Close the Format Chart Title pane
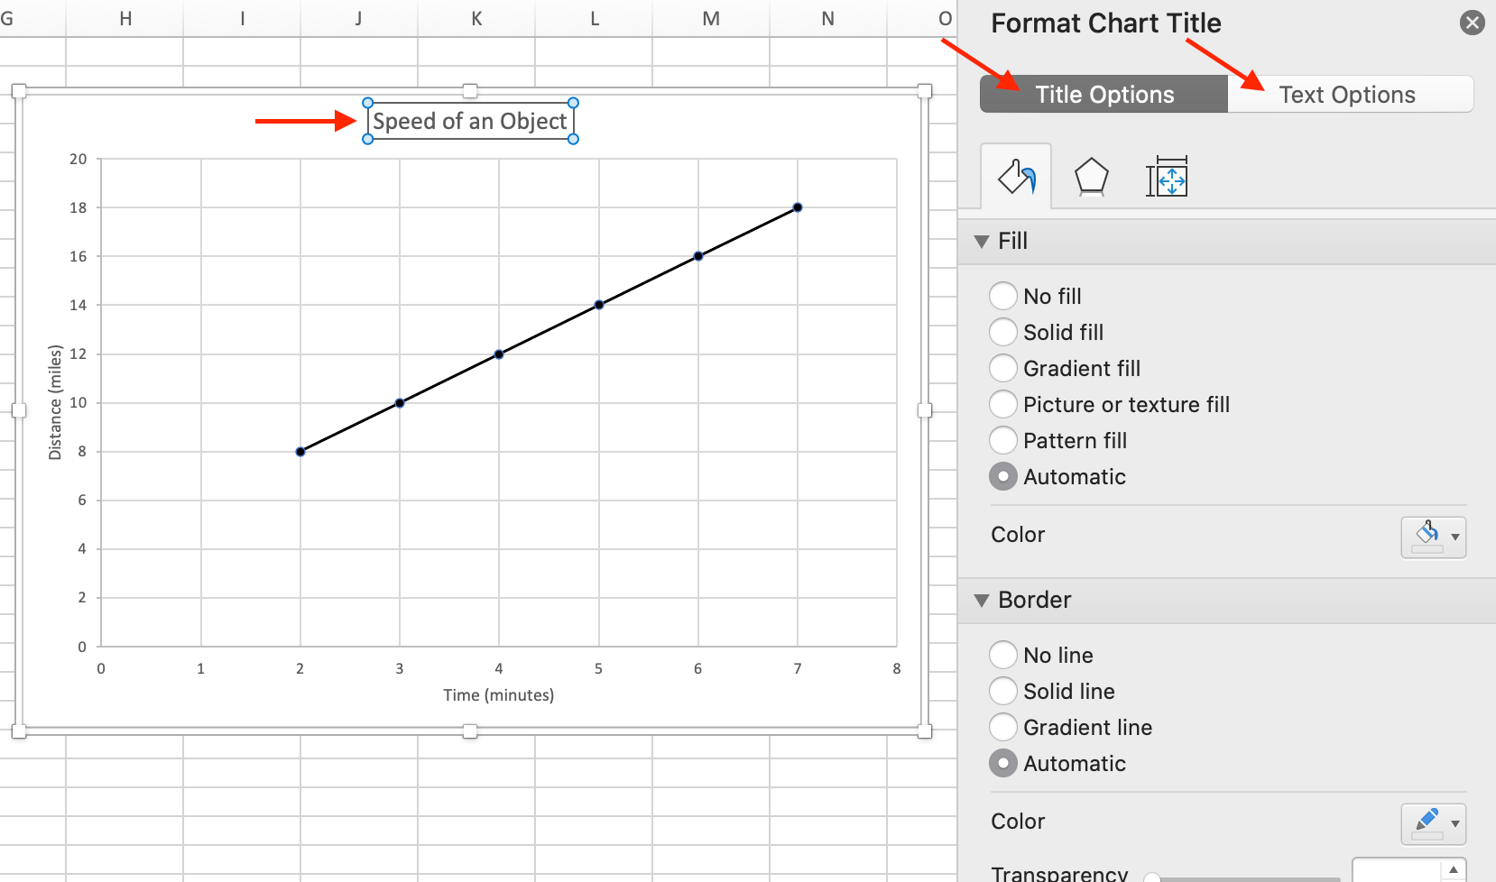The height and width of the screenshot is (882, 1496). coord(1473,23)
